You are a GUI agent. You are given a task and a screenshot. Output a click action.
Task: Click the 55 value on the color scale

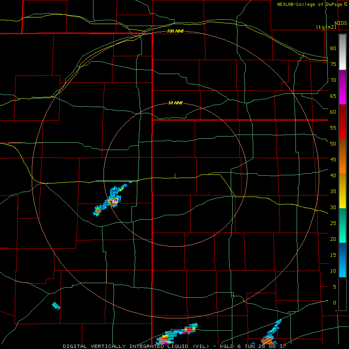333,128
